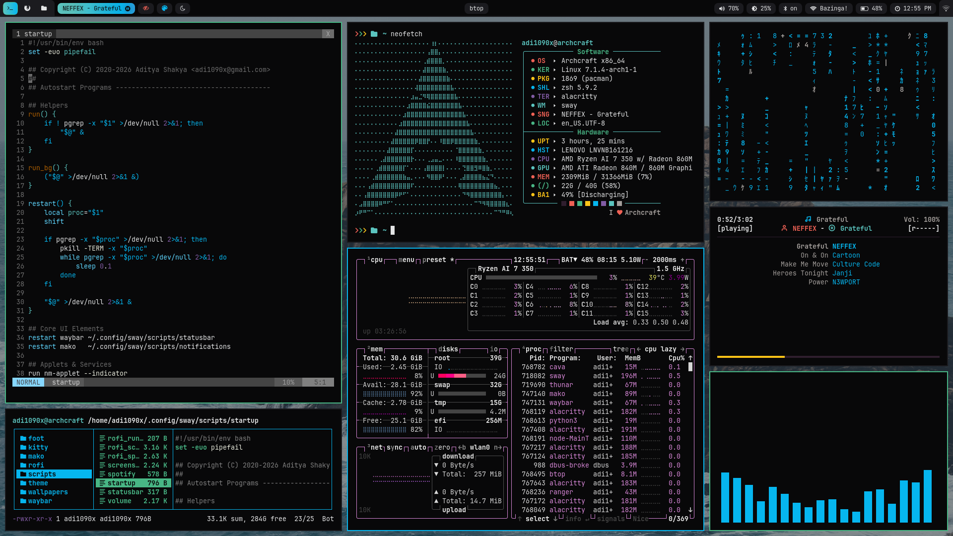The height and width of the screenshot is (536, 953).
Task: Click the NORMAL mode indicator in the editor
Action: [x=28, y=382]
